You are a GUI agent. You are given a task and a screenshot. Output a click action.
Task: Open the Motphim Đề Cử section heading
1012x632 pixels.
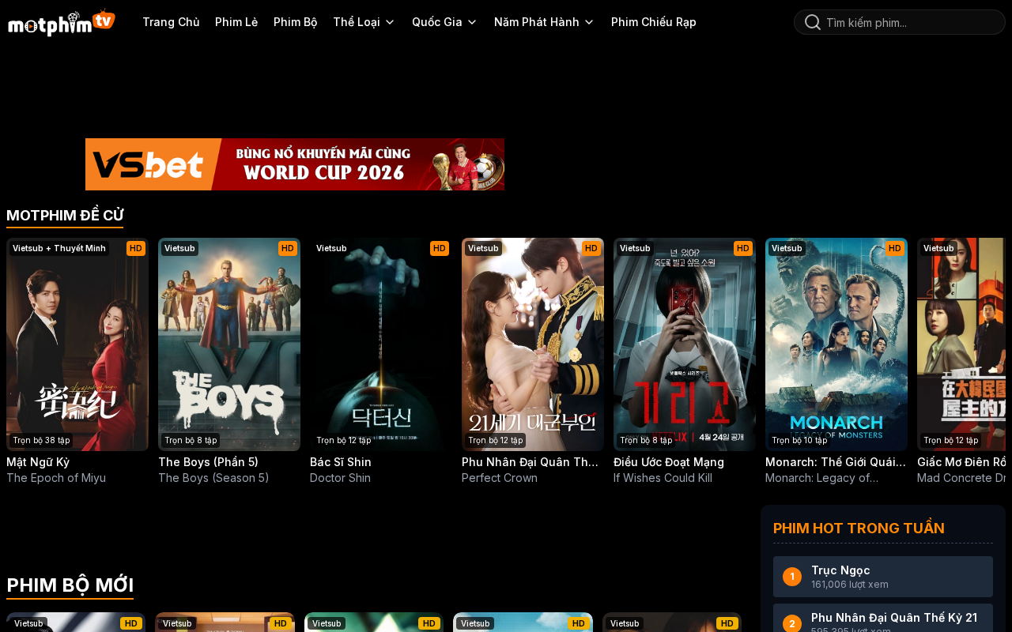tap(65, 216)
